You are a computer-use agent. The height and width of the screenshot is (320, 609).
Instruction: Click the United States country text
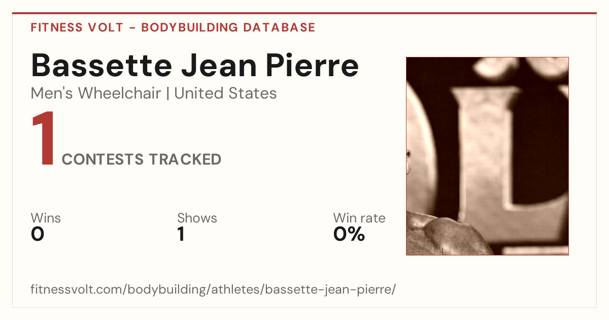(225, 93)
